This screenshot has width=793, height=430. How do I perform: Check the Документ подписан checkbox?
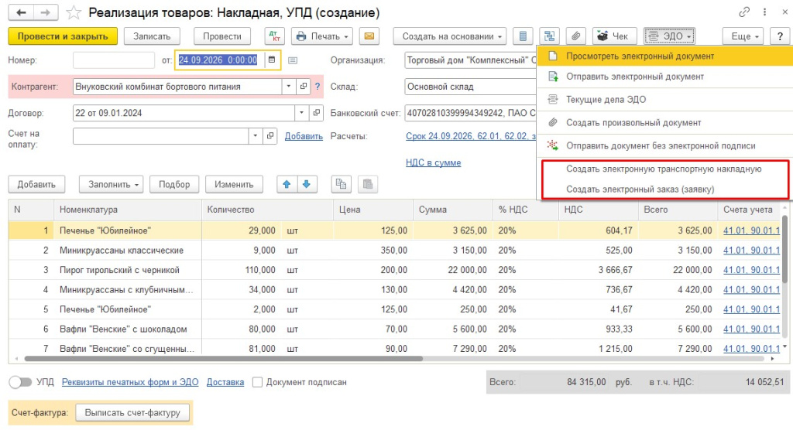257,383
